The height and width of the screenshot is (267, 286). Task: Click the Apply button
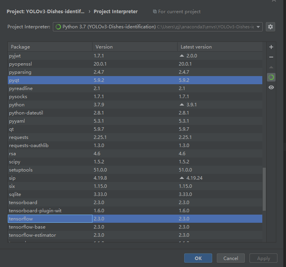pyautogui.click(x=263, y=258)
